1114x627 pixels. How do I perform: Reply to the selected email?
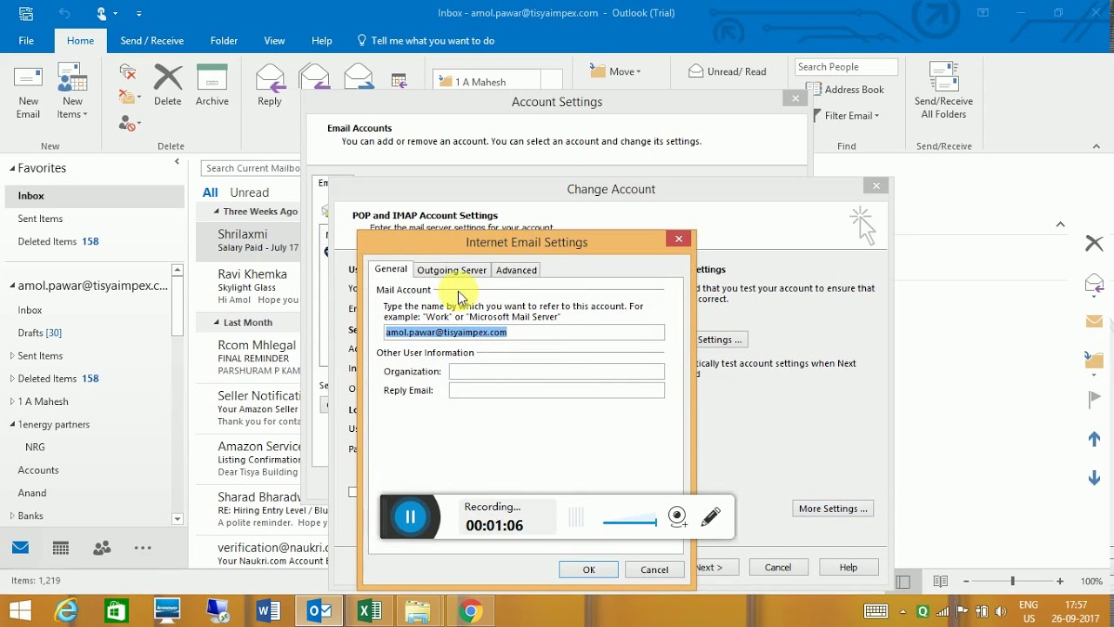pos(270,85)
